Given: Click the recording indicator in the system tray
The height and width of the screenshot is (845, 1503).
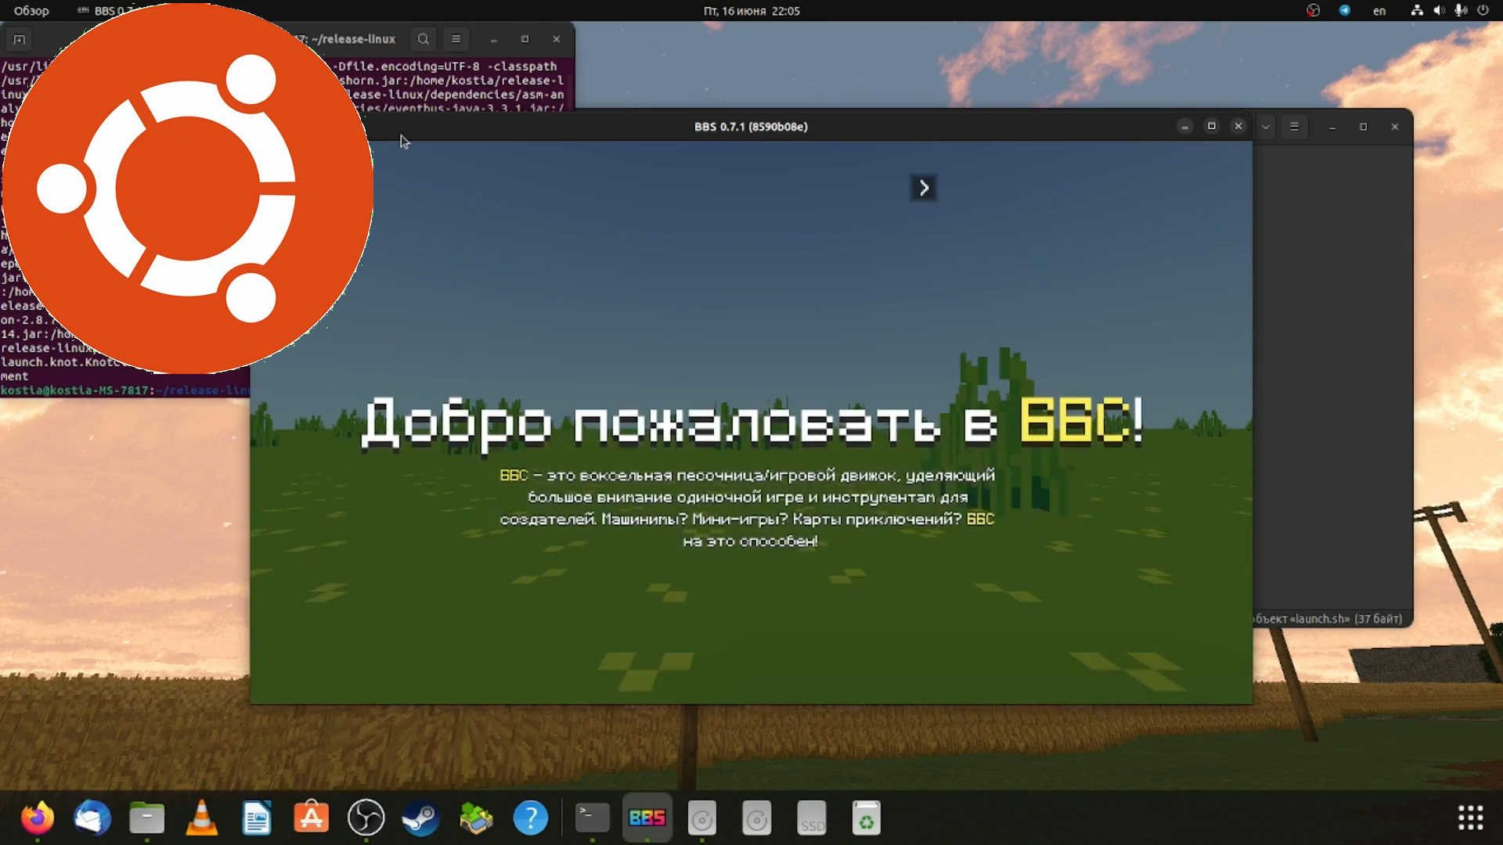Looking at the screenshot, I should [x=1313, y=11].
